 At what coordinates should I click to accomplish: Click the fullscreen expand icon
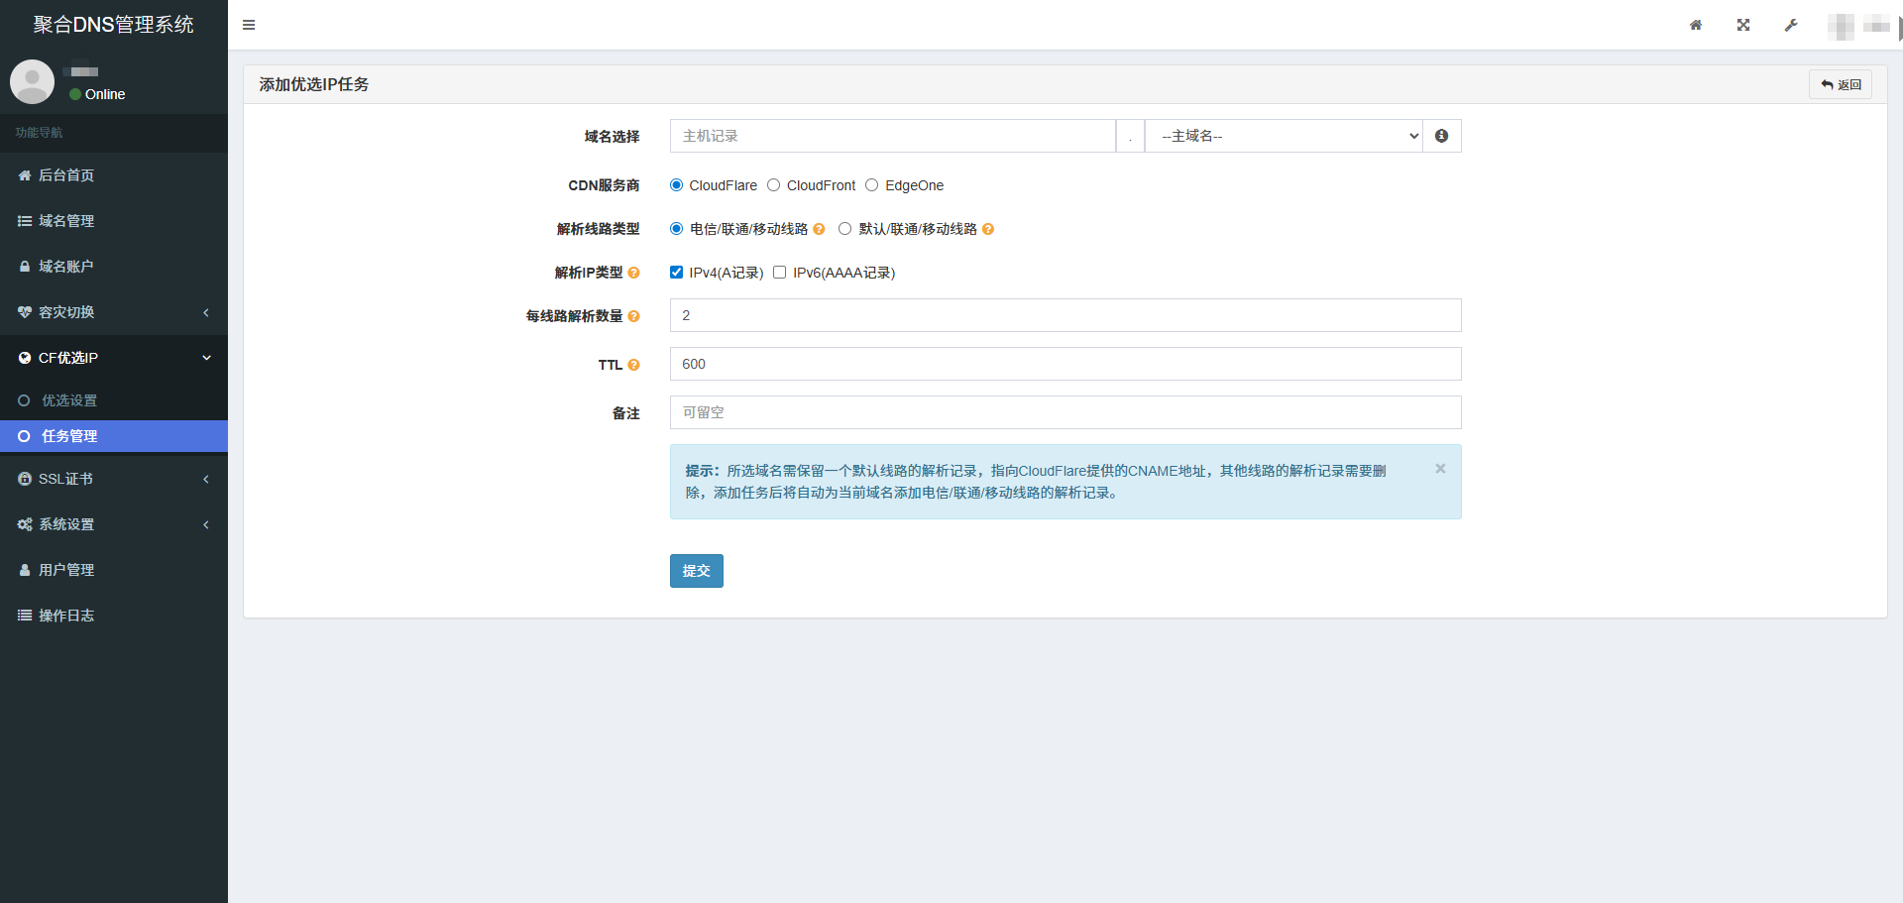tap(1743, 25)
